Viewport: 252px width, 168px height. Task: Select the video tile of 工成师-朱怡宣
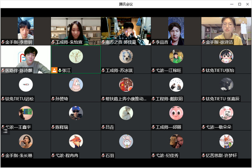click(x=76, y=31)
